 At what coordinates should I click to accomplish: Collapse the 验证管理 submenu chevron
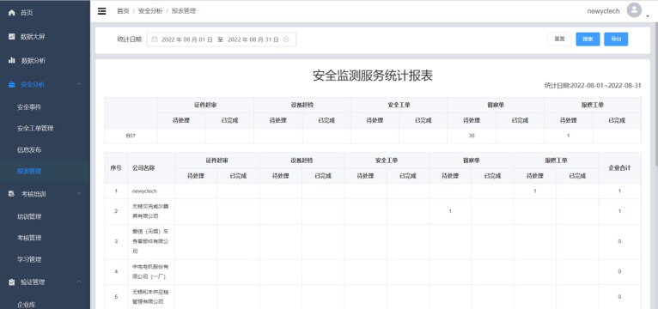pyautogui.click(x=79, y=282)
